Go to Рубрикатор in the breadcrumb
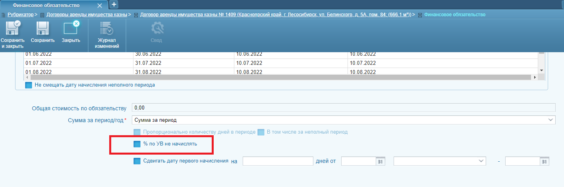This screenshot has height=187, width=564. pos(21,15)
